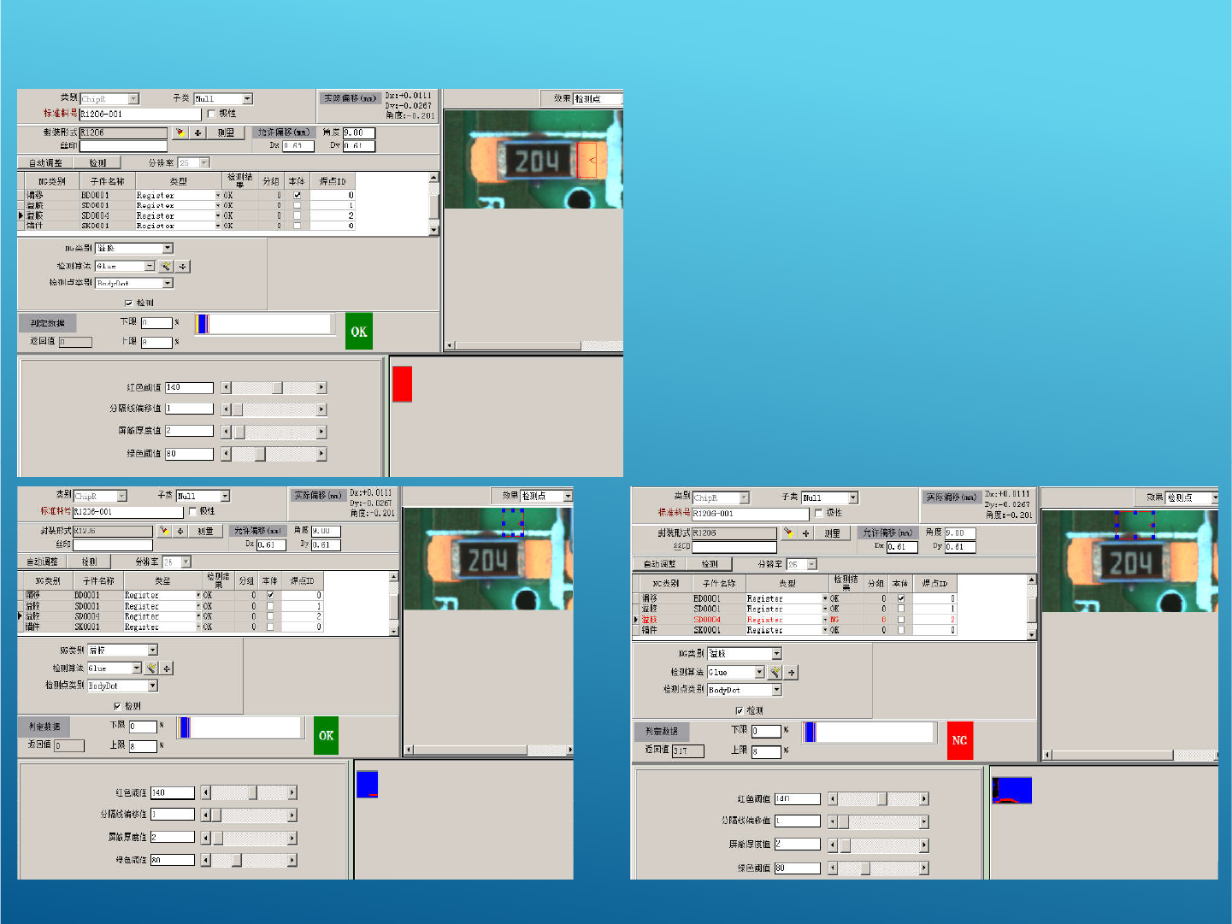Uncheck the 检测 checkbox in bottom-right panel
Viewport: 1232px width, 924px height.
point(740,710)
